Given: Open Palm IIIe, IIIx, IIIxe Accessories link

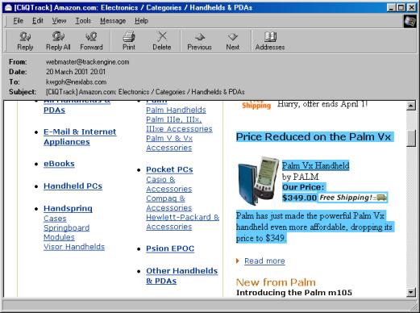Looking at the screenshot, I should [179, 124].
